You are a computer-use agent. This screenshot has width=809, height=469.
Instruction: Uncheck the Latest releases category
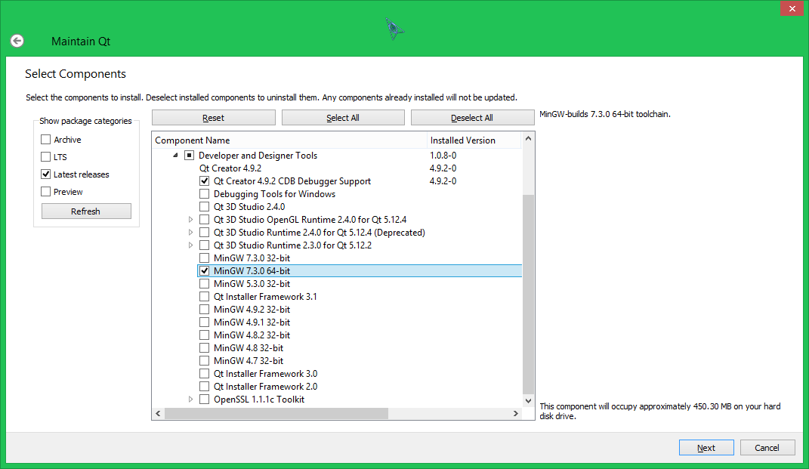(46, 174)
